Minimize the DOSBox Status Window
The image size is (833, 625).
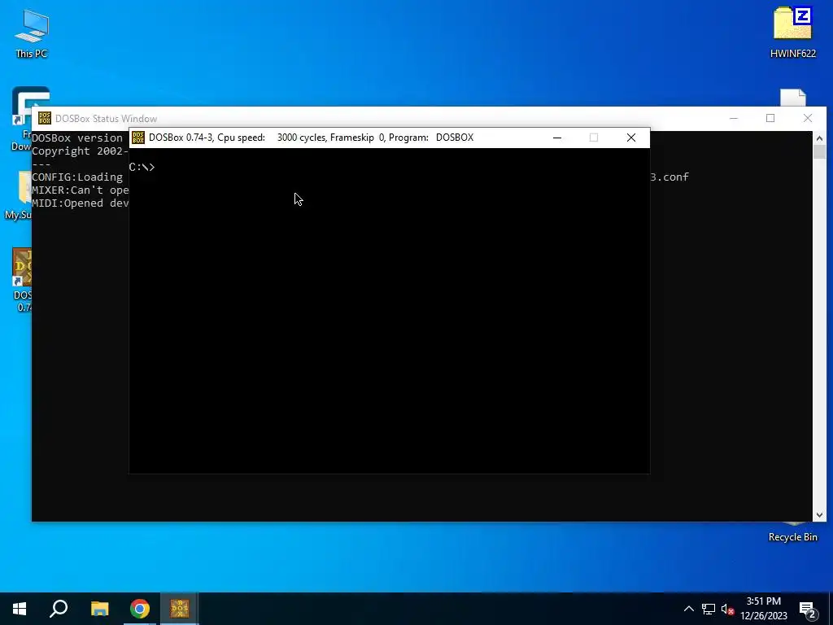click(x=734, y=118)
